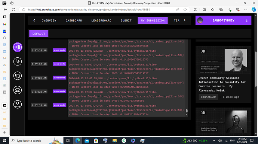Open the Favorites list icon

point(213,10)
